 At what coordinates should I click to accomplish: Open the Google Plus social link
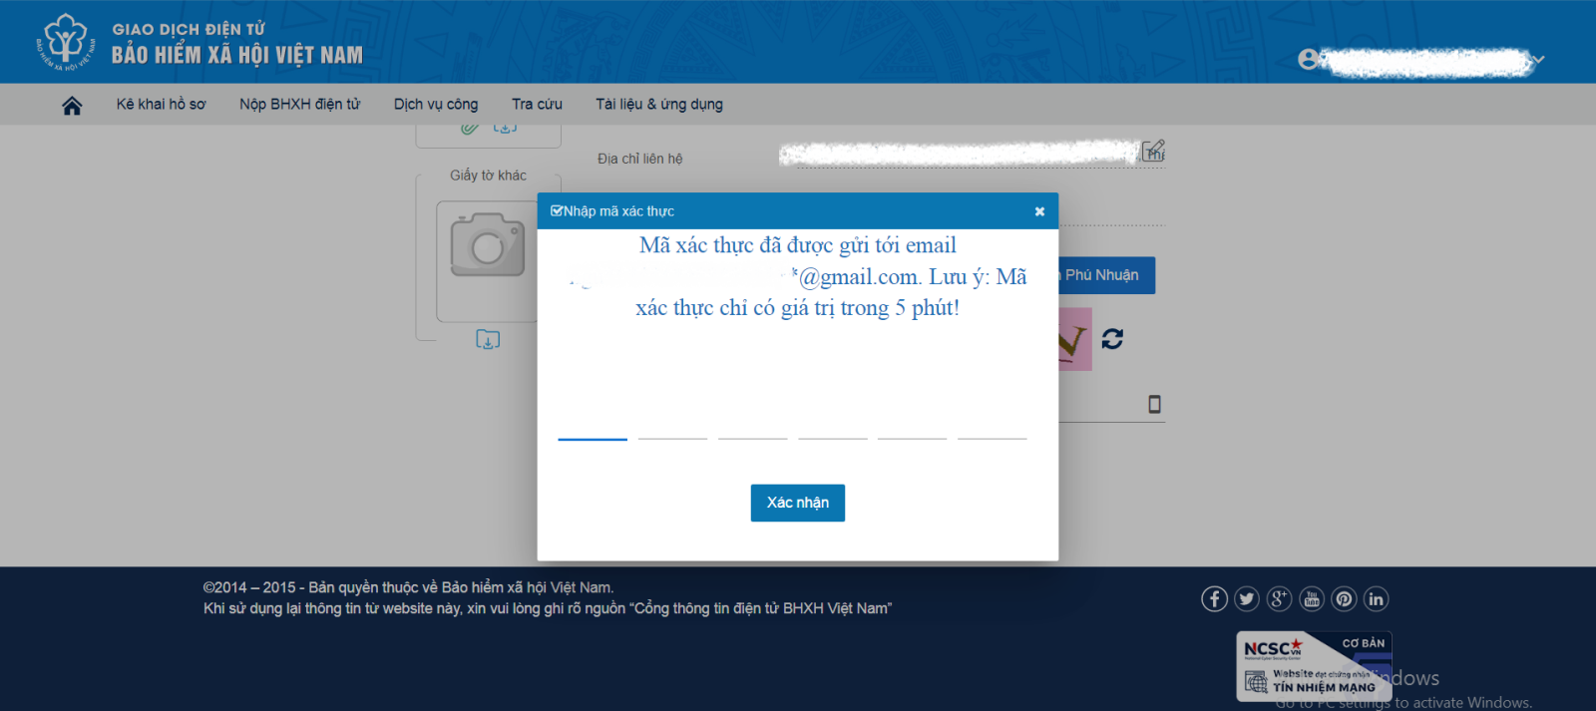click(1279, 598)
